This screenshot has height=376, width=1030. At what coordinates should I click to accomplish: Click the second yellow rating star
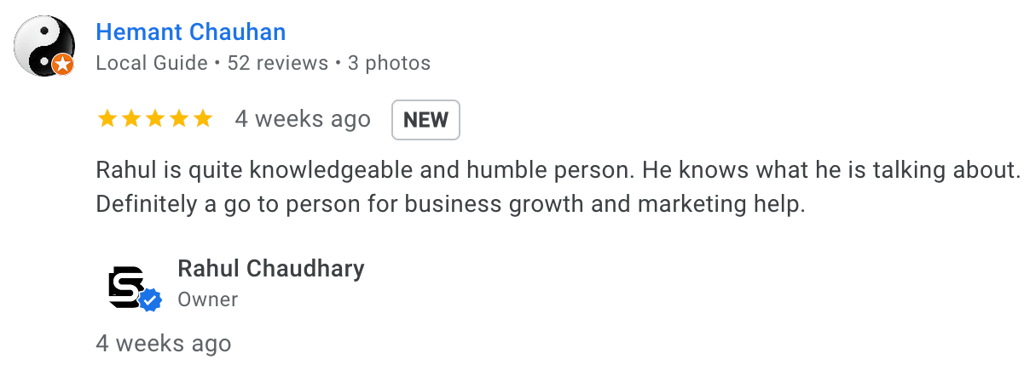pos(131,119)
